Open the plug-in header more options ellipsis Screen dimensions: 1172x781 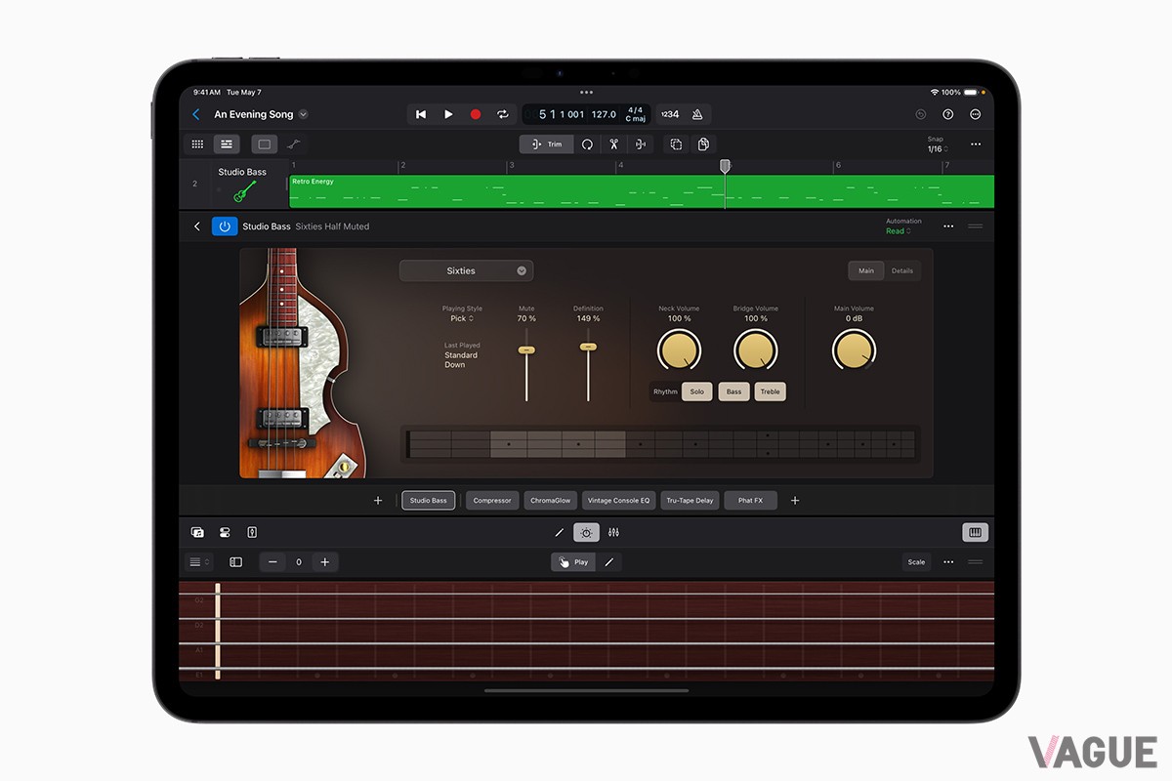point(948,226)
